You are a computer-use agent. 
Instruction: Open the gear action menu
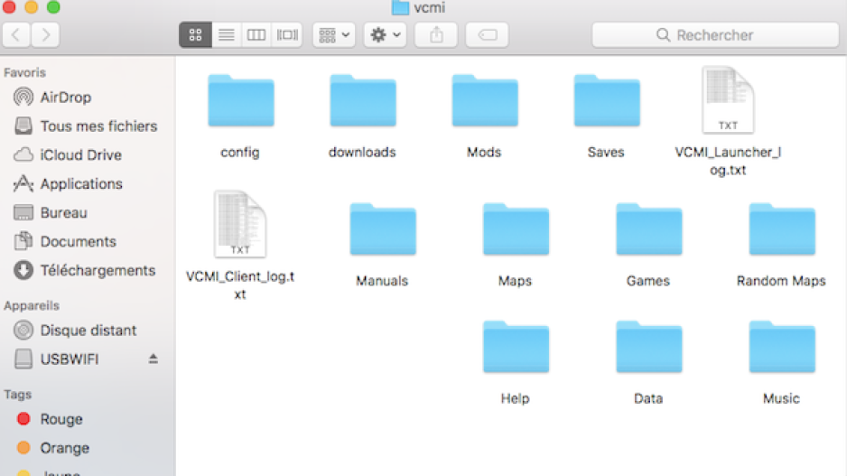pyautogui.click(x=385, y=35)
